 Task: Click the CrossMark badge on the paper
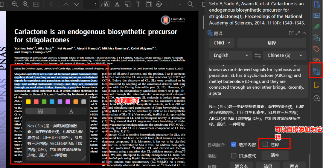coord(173,20)
